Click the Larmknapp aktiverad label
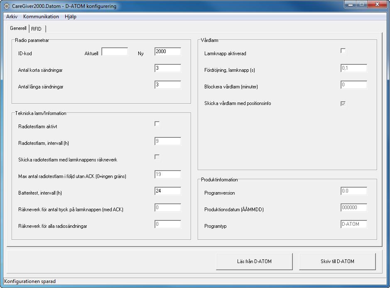 coord(225,54)
